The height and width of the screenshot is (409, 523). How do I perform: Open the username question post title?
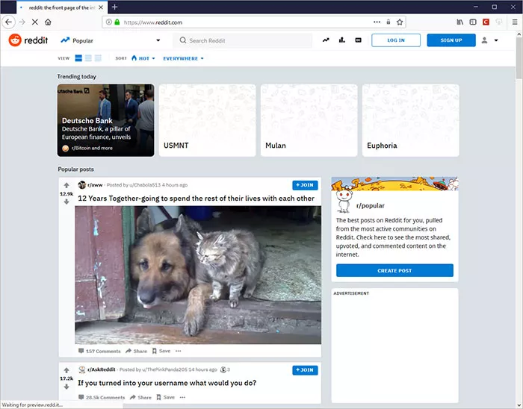167,383
